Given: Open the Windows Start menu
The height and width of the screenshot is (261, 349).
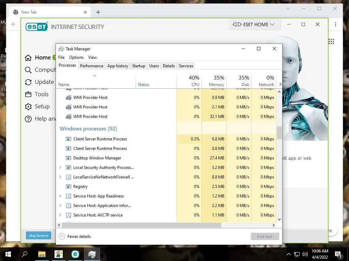Looking at the screenshot, I should pyautogui.click(x=8, y=254).
